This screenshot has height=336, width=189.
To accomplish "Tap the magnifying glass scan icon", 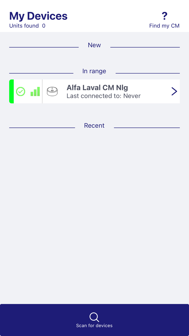I will tap(94, 317).
